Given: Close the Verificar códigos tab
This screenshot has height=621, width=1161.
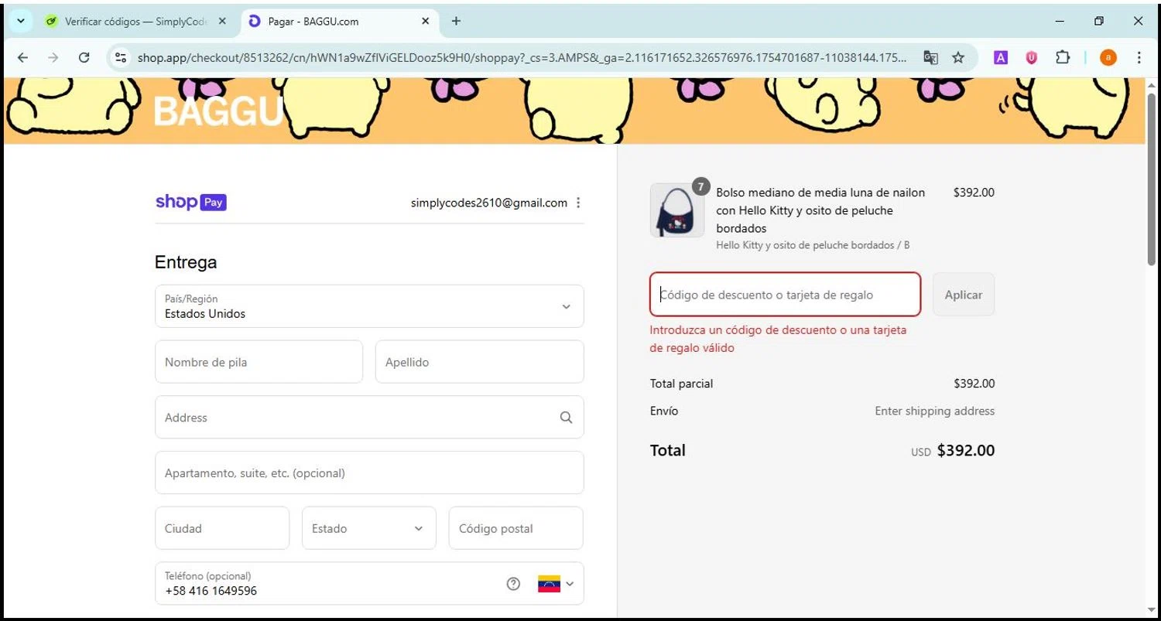Looking at the screenshot, I should pos(222,22).
